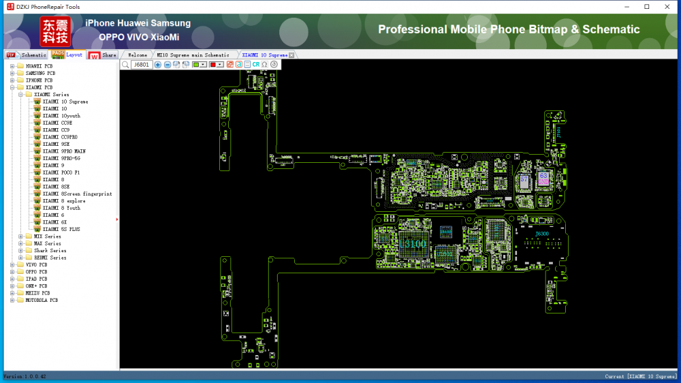Open the green color dropdown
Screen dimensions: 681x383
coord(204,65)
